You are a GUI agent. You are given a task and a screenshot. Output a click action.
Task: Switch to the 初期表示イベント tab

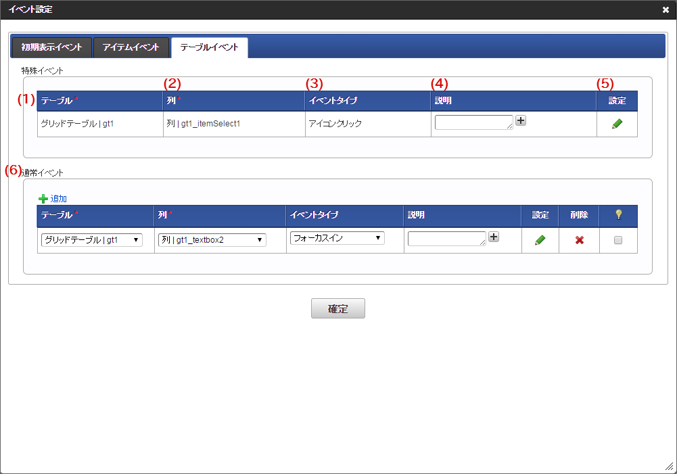pos(51,47)
